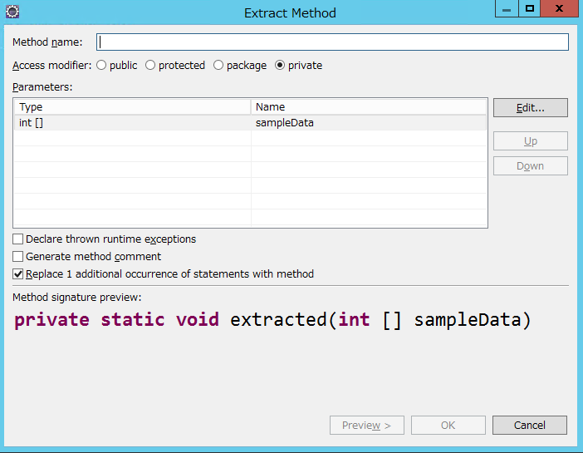Screen dimensions: 583x453
Task: Move parameter with Up button
Action: tap(531, 141)
